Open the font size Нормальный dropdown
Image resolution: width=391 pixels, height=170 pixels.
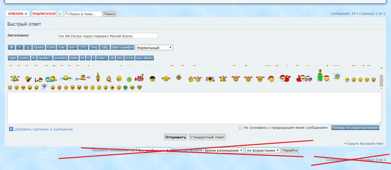(154, 48)
